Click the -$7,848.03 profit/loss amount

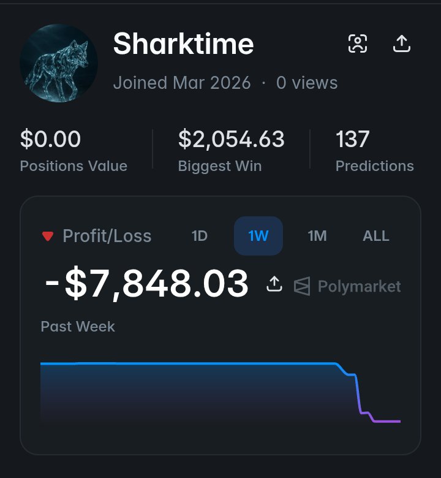(x=147, y=284)
